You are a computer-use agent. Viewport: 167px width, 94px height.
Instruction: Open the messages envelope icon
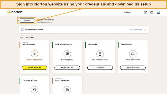152,12
